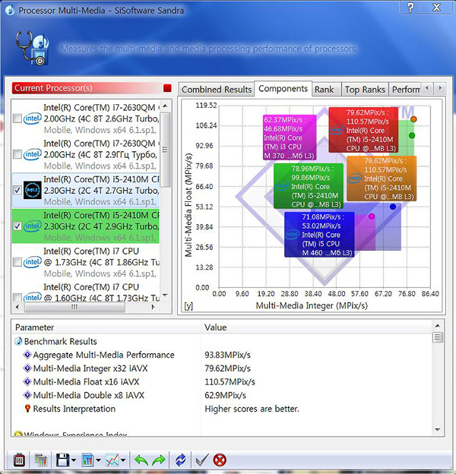Click the floppy disk save icon
This screenshot has height=474, width=456.
point(62,460)
